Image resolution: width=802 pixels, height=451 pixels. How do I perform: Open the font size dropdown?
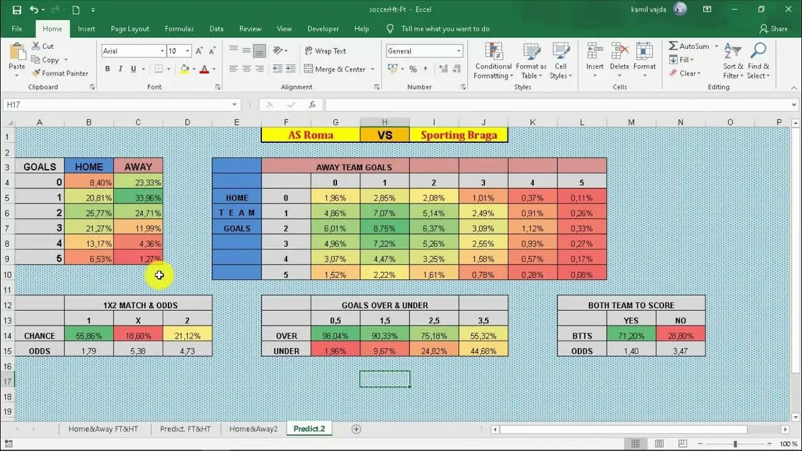pyautogui.click(x=189, y=51)
